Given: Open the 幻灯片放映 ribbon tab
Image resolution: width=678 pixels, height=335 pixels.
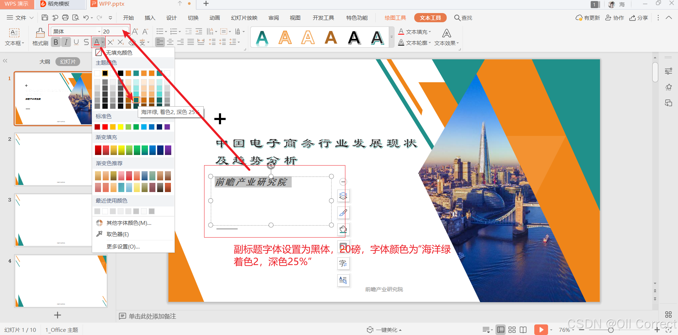Looking at the screenshot, I should [244, 18].
